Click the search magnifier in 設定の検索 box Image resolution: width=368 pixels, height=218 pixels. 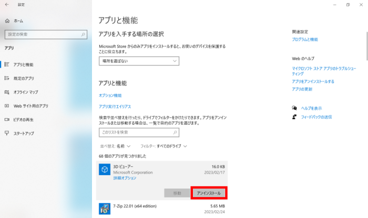[x=83, y=34]
